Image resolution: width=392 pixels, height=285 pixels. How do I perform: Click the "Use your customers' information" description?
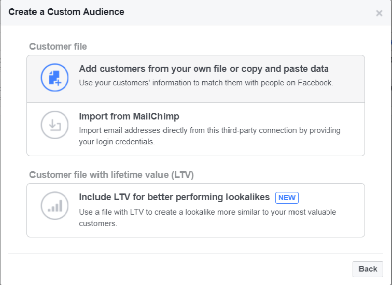pos(206,82)
